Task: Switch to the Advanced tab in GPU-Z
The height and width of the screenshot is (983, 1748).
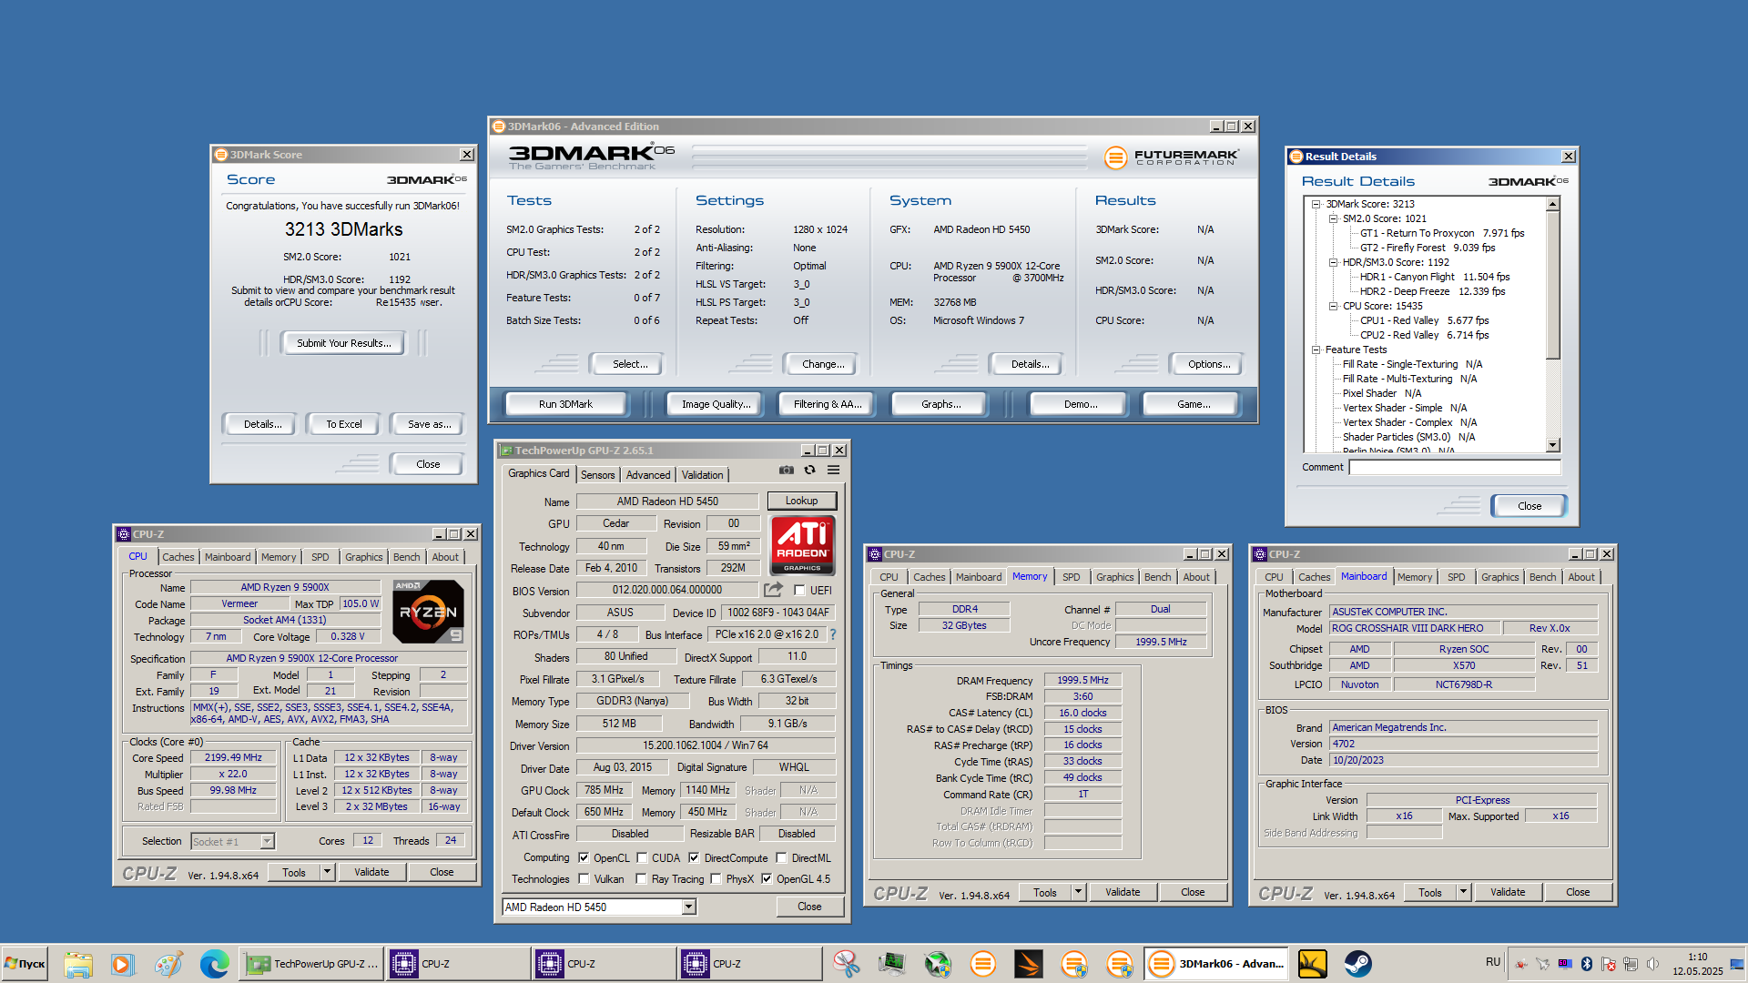Action: point(648,474)
